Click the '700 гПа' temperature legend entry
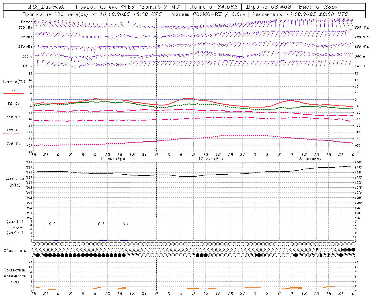The width and height of the screenshot is (370, 296). (x=14, y=130)
